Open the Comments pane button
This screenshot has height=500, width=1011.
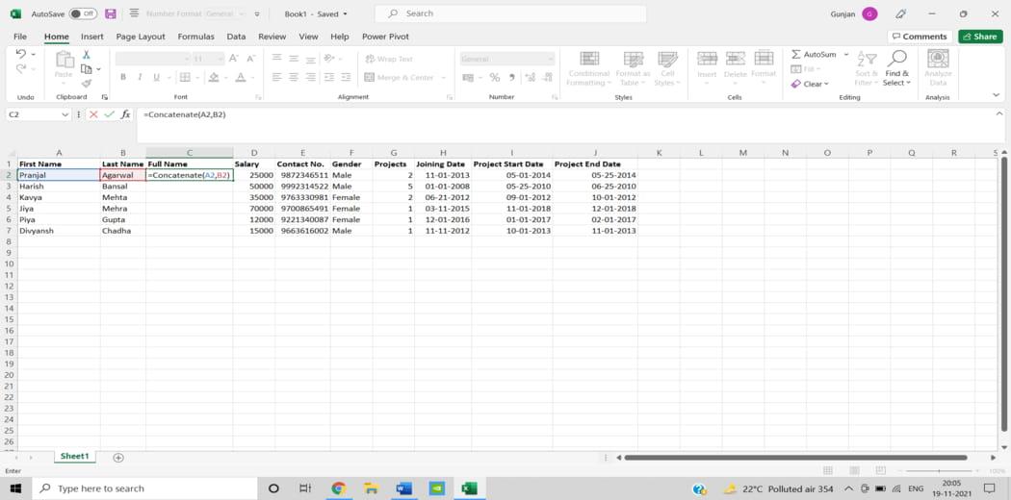pyautogui.click(x=919, y=37)
